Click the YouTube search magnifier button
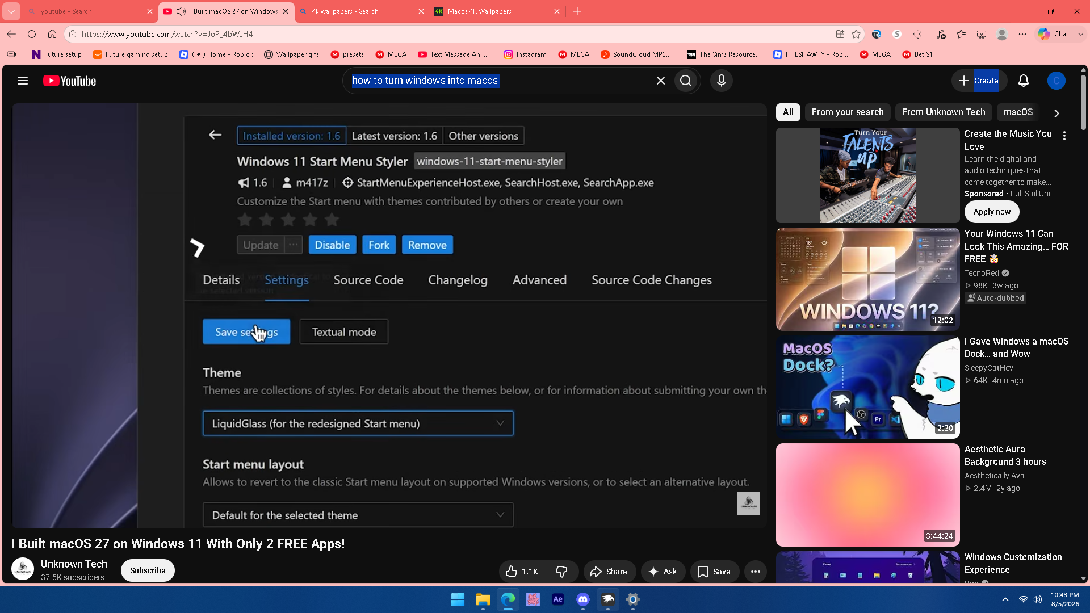Screen dimensions: 1090x613 tap(686, 81)
